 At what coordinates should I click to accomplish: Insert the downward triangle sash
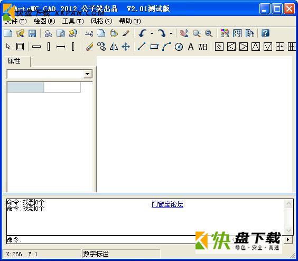tap(268, 47)
